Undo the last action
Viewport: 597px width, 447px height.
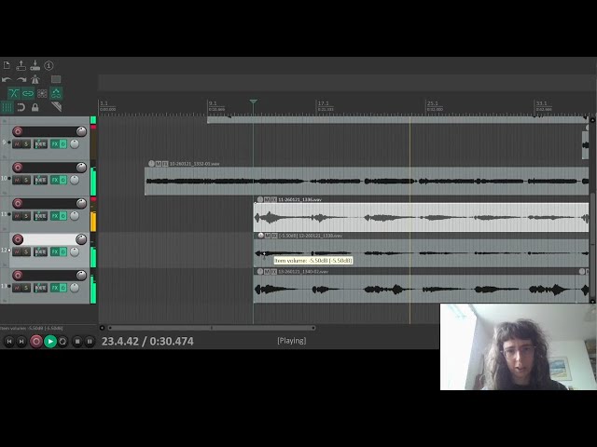tap(7, 79)
